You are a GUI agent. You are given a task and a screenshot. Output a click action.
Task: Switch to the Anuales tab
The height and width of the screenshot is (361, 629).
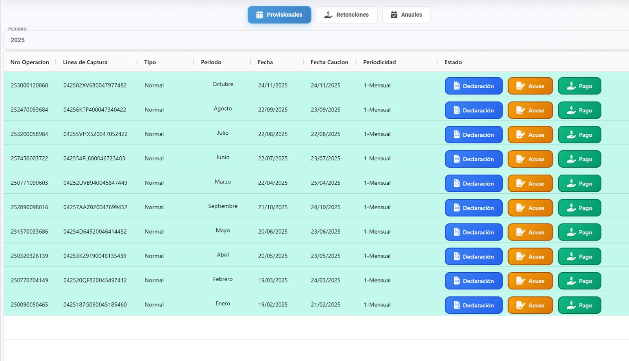pos(406,15)
